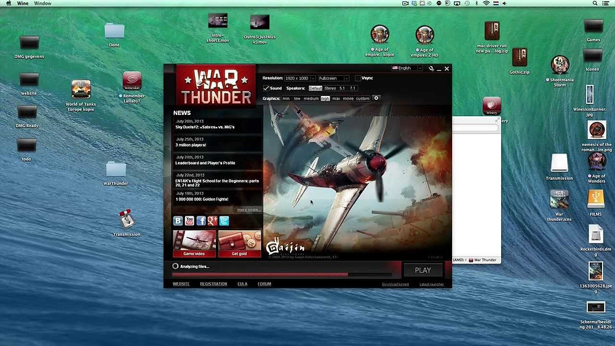The width and height of the screenshot is (615, 346).
Task: Click the Game video button
Action: (x=194, y=244)
